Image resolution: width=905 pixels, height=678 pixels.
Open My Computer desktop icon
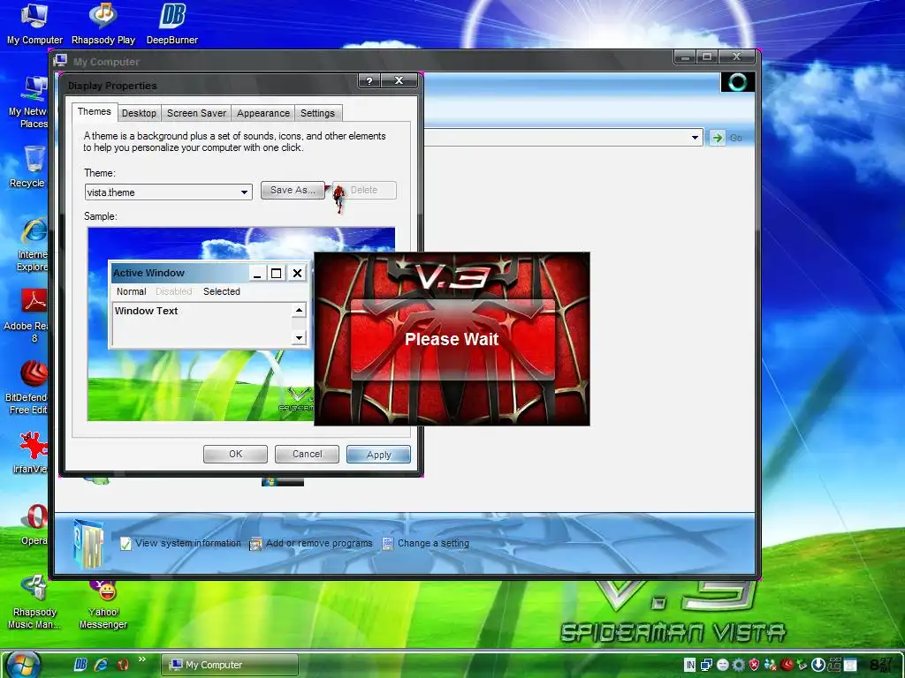(34, 23)
